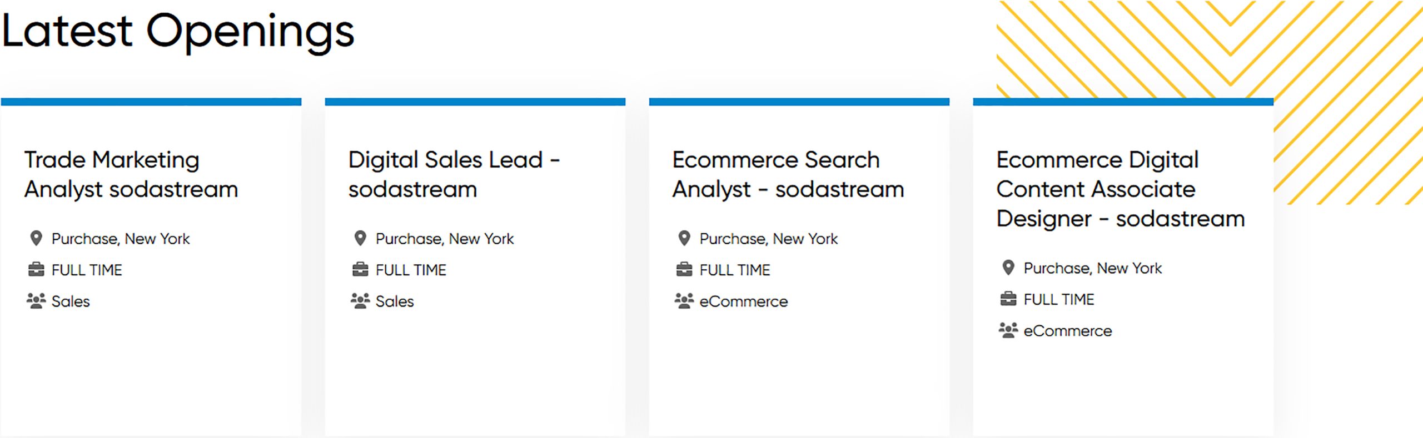Open the Digital Sales Lead - sodastream job

(454, 174)
